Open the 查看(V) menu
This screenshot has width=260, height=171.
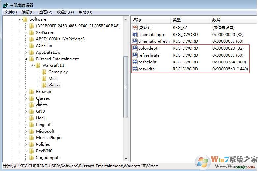tap(45, 12)
